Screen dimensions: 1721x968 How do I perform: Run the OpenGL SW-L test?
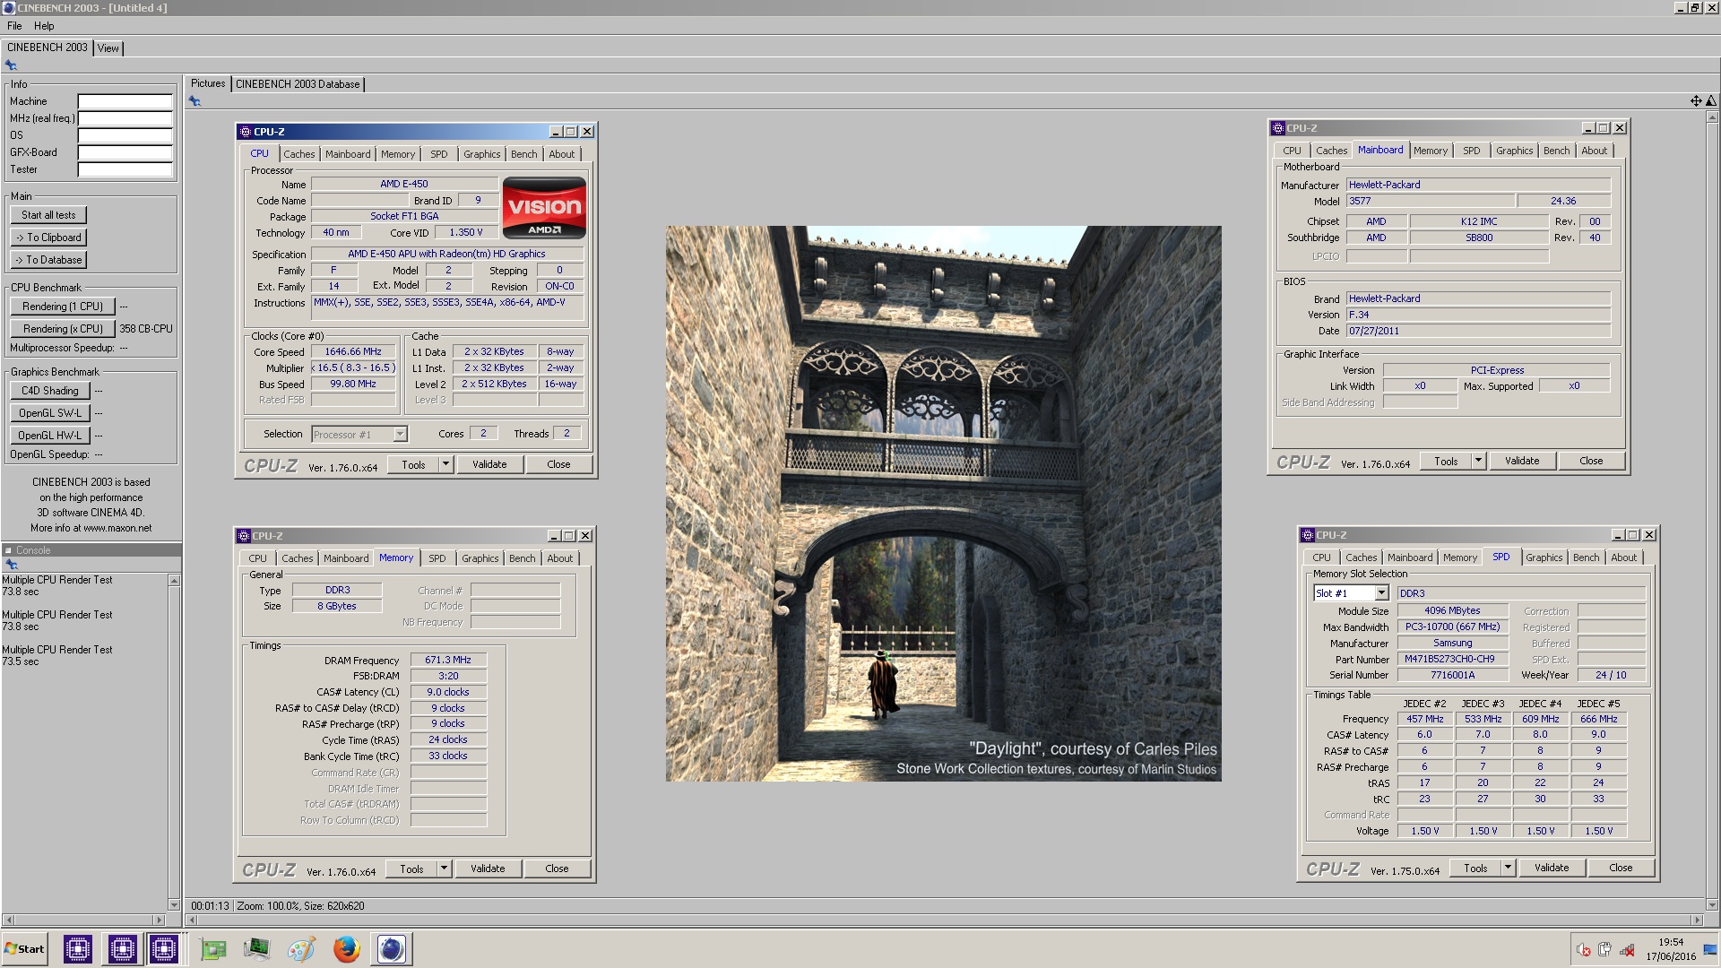point(50,413)
